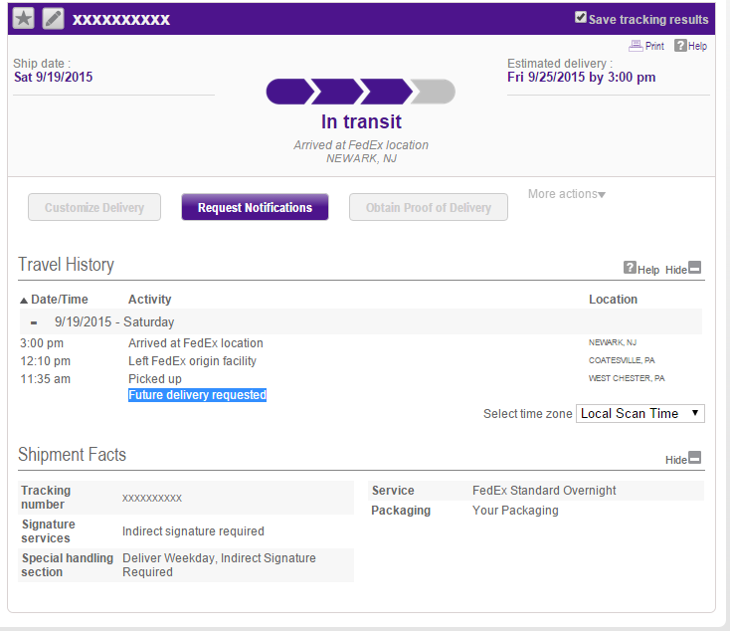Click the ship date 'Sat 9/19/2015'
730x631 pixels.
pyautogui.click(x=53, y=77)
